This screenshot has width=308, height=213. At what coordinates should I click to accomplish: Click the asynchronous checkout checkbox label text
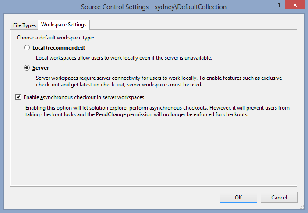(84, 97)
